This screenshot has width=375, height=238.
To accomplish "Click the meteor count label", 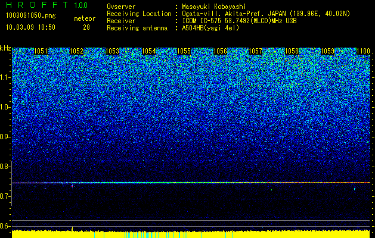I will click(85, 18).
